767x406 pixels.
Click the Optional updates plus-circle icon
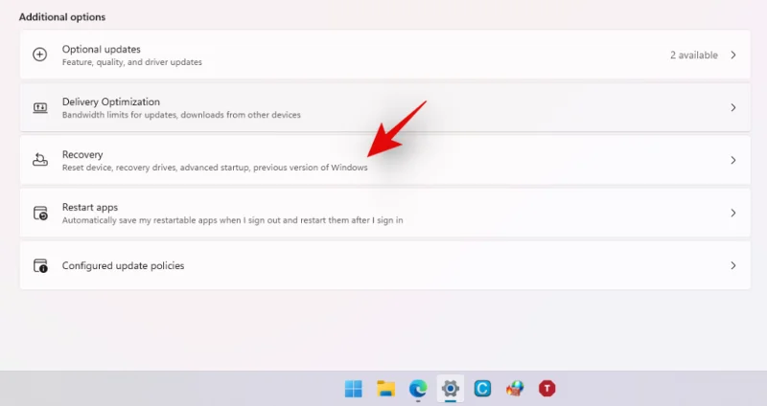pyautogui.click(x=39, y=55)
